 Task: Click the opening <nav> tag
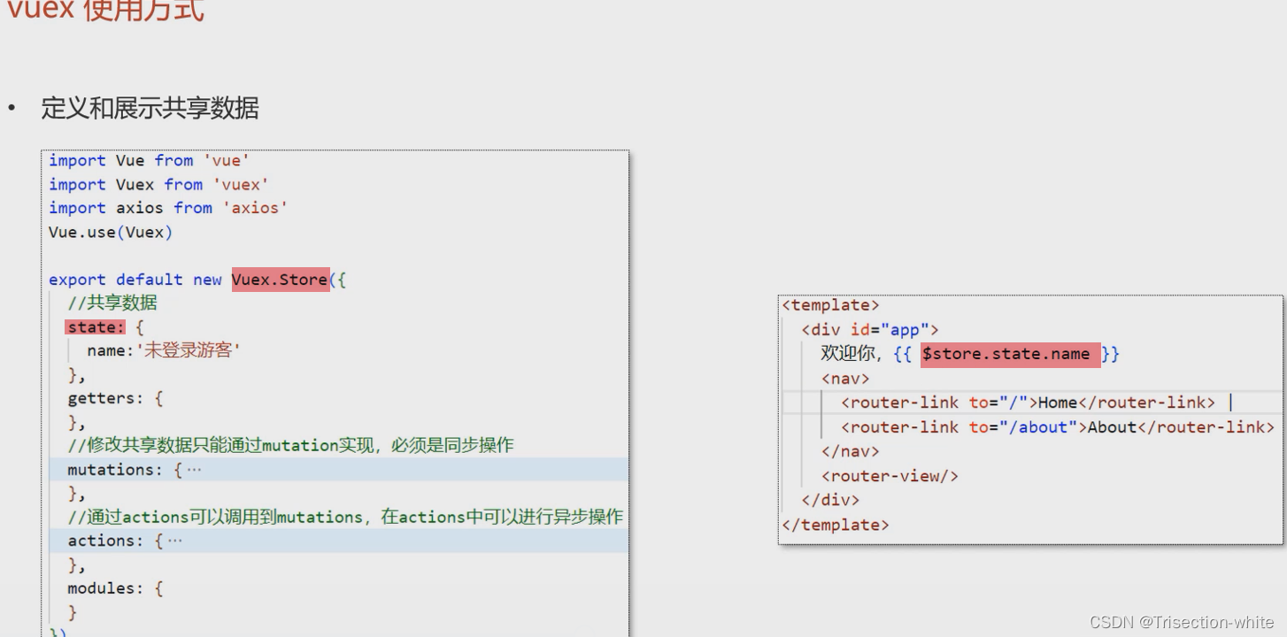[x=845, y=379]
